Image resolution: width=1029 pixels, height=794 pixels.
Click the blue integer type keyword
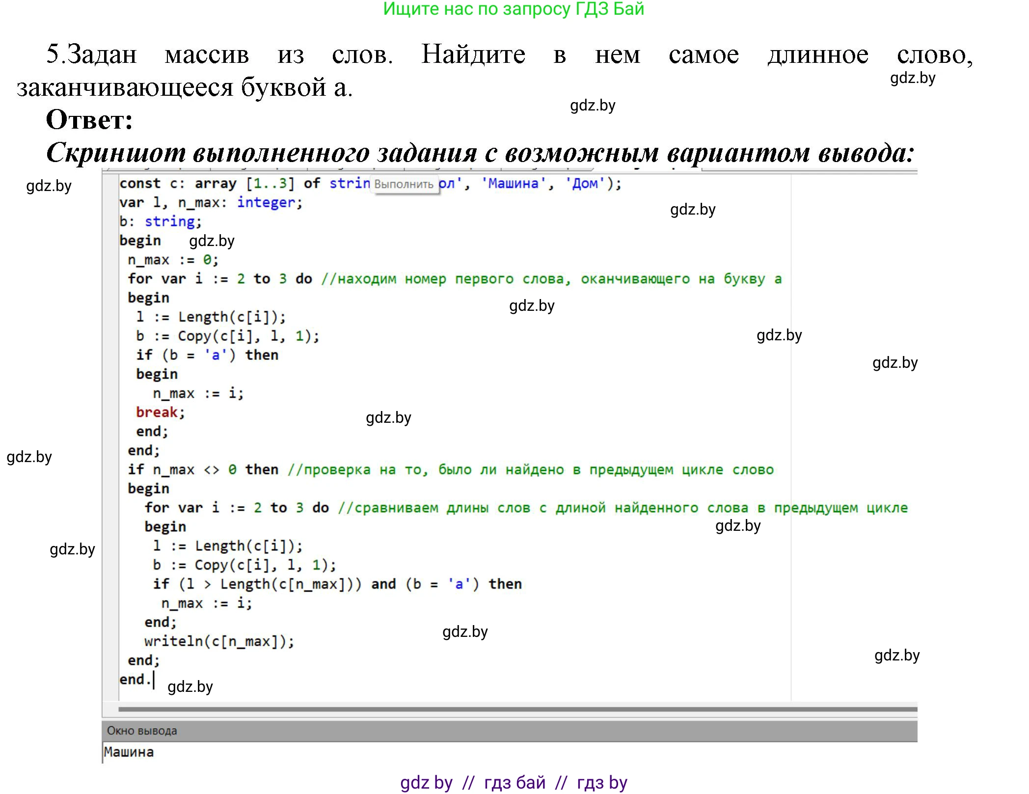click(x=266, y=202)
